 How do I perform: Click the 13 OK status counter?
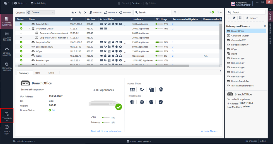[x=211, y=12]
